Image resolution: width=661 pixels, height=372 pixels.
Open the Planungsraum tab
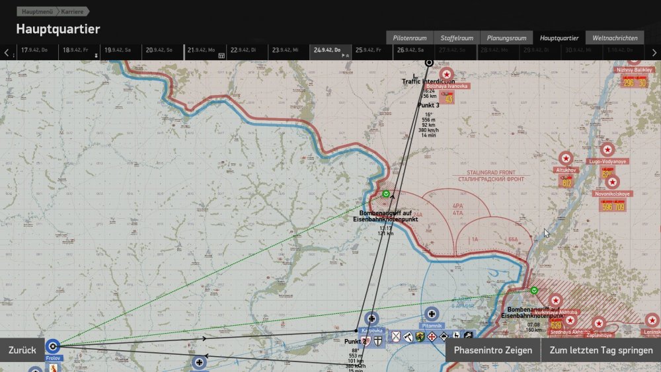tap(506, 38)
